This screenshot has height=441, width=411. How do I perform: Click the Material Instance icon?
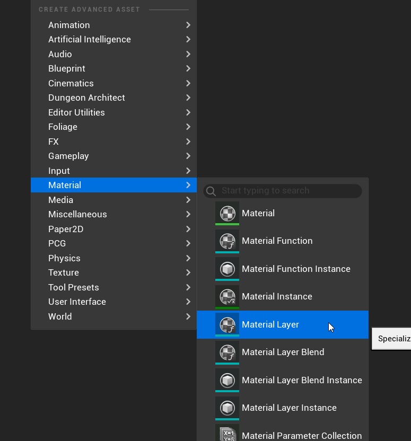tap(227, 297)
